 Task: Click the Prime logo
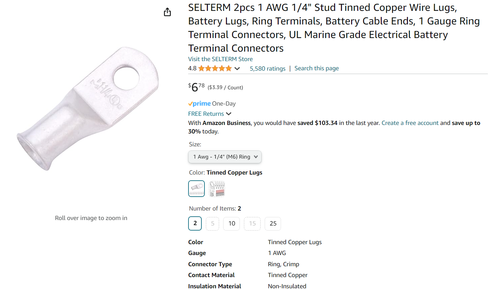pyautogui.click(x=199, y=104)
